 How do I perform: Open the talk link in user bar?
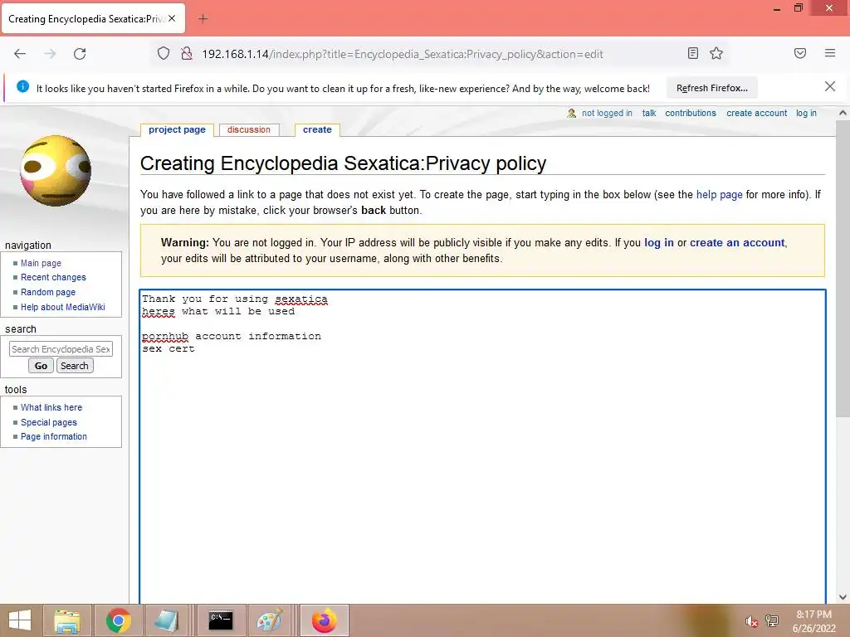[x=649, y=113]
